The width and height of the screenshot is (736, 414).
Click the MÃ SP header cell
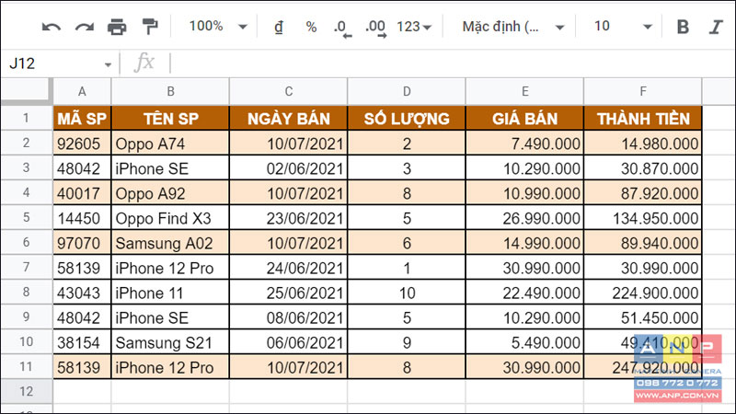[82, 119]
